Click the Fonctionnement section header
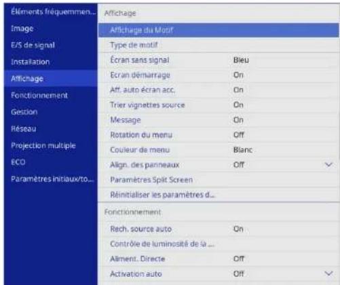The image size is (340, 285). (132, 212)
